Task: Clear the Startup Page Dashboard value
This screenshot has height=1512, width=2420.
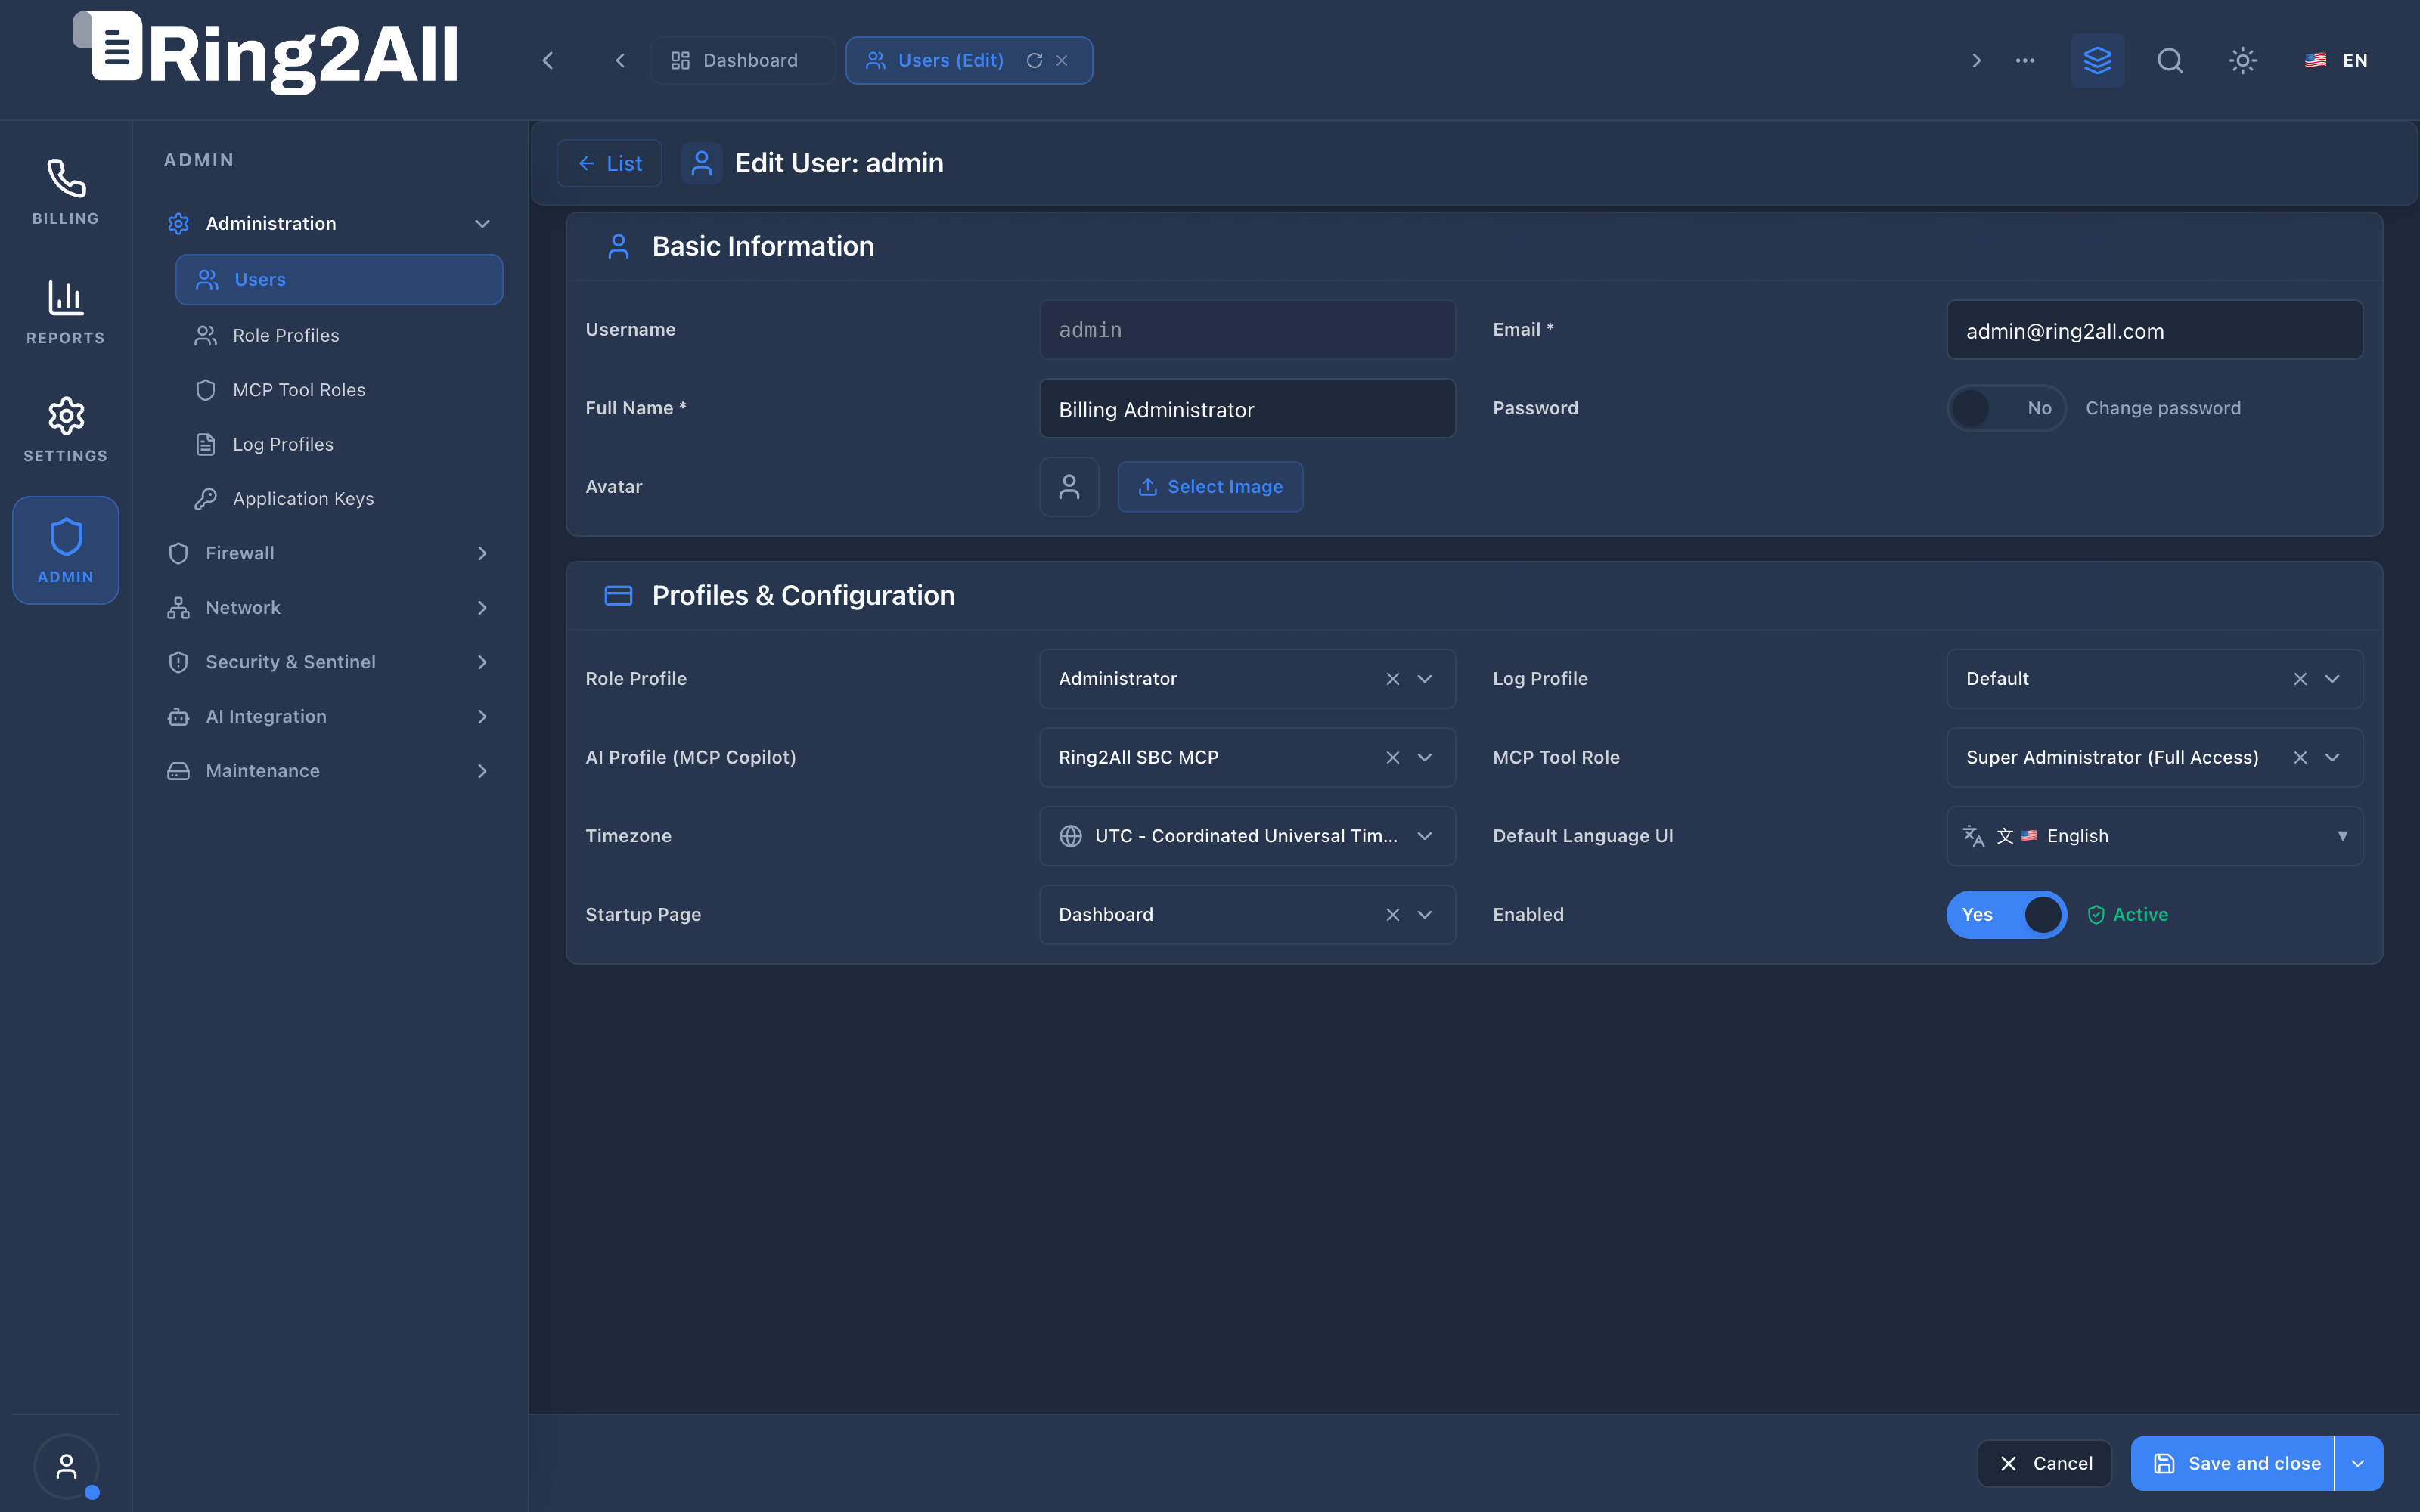Action: click(1392, 915)
